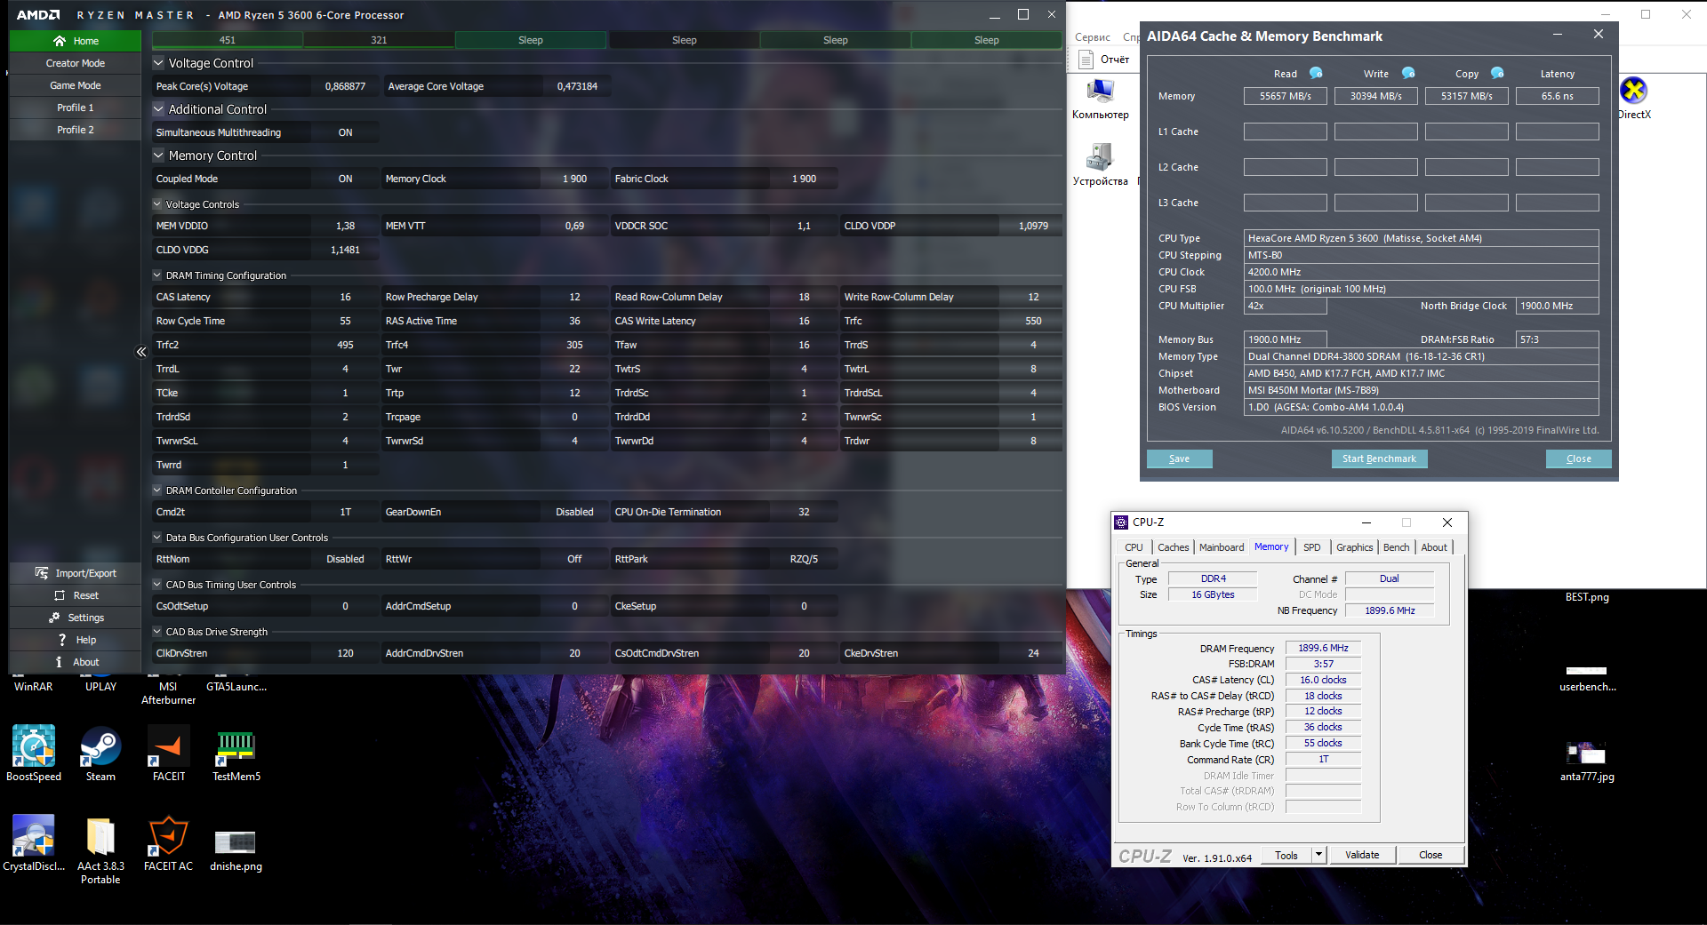Collapse the Additional Control section
This screenshot has height=925, width=1707.
point(158,109)
